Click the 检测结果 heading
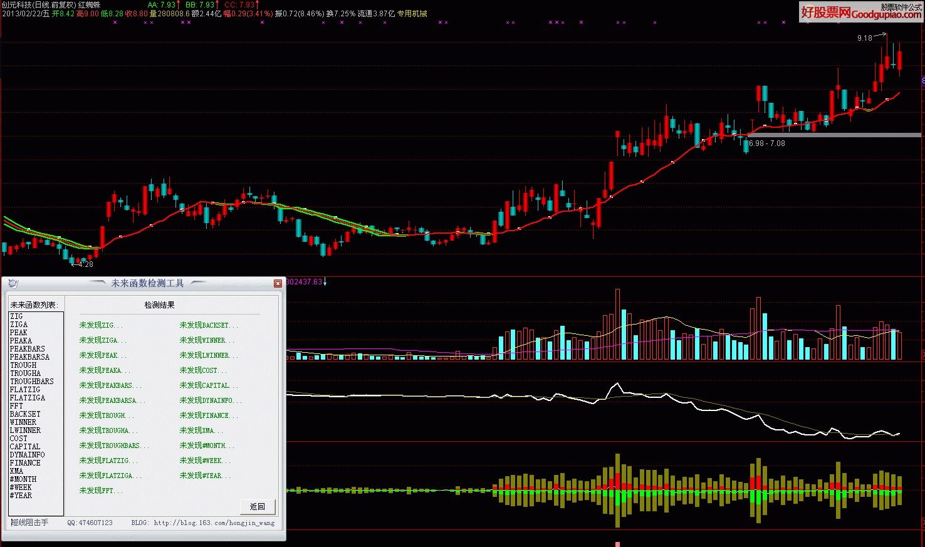Image resolution: width=925 pixels, height=547 pixels. (x=160, y=305)
